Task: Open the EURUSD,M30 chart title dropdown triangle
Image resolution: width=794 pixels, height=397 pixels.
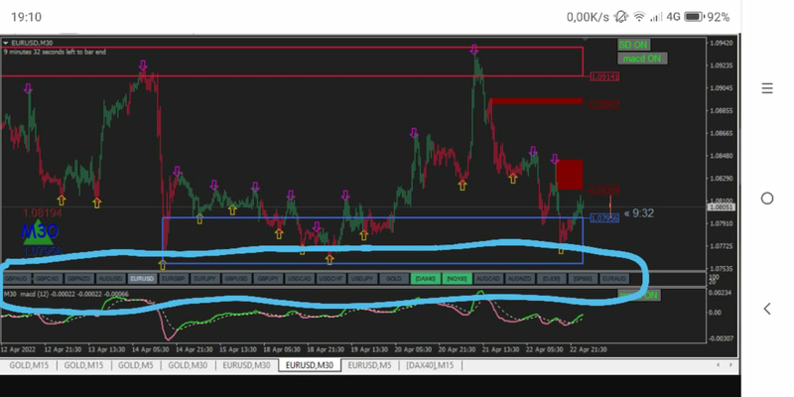Action: [x=6, y=43]
